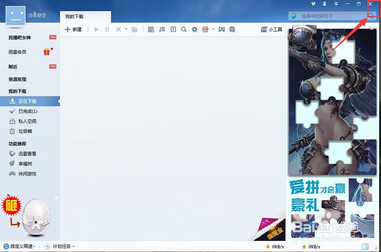Click the 爱拼才会赢 promo banner

317,196
